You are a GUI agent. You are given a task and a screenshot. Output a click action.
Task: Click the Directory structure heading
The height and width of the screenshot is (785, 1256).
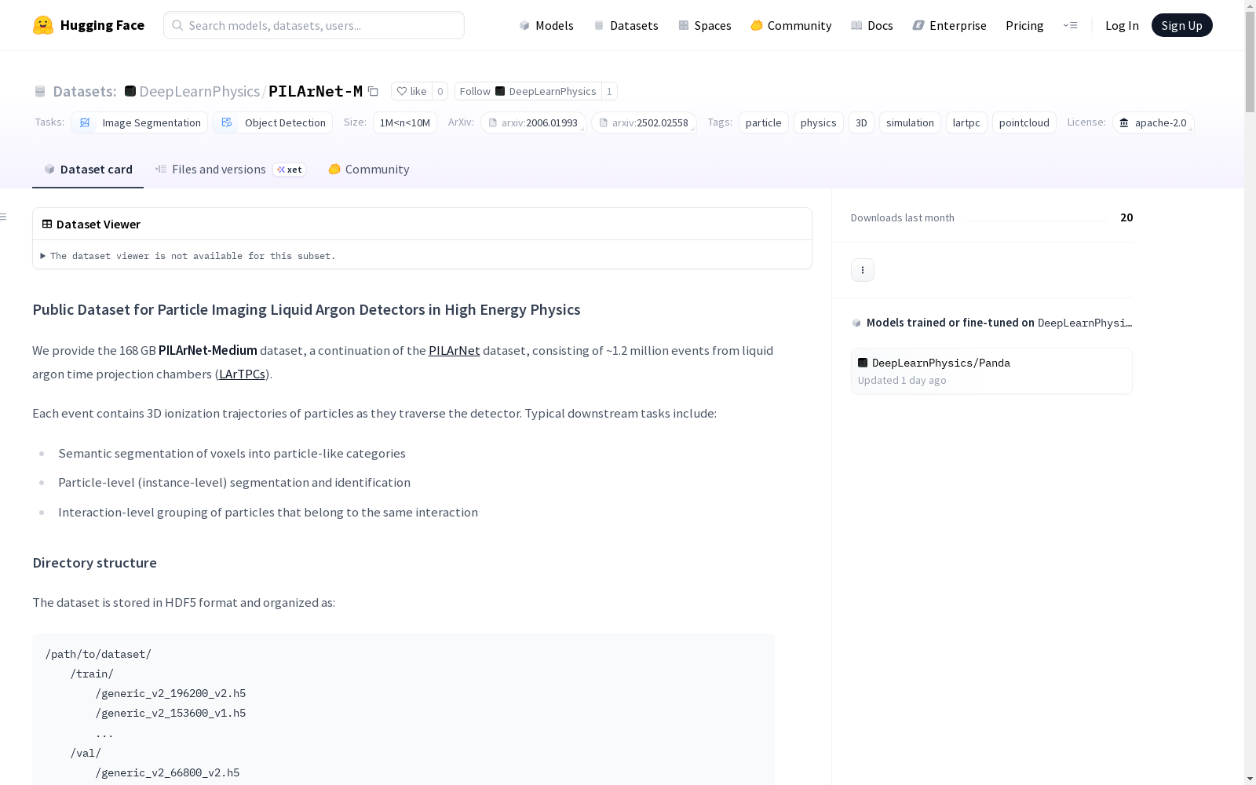(x=94, y=563)
